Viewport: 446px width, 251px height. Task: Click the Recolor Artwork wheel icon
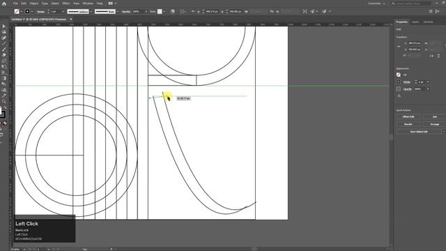(x=172, y=11)
